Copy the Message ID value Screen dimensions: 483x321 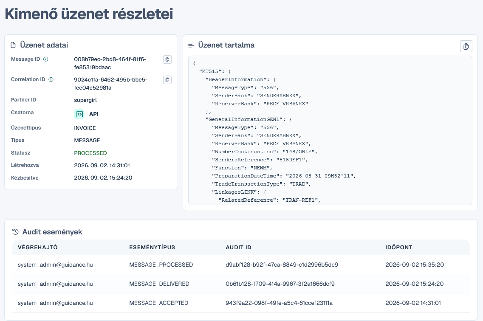click(167, 59)
